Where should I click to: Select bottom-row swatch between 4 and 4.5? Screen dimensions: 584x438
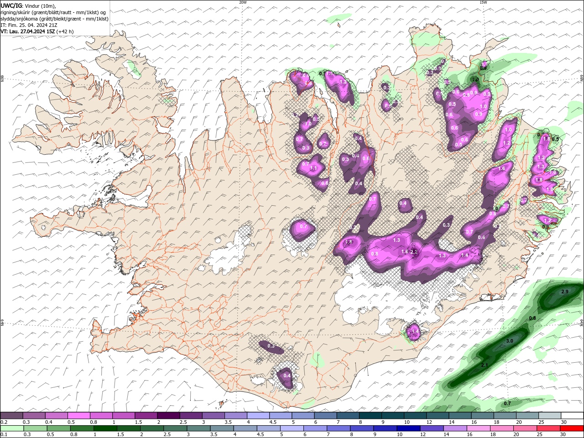click(245, 428)
